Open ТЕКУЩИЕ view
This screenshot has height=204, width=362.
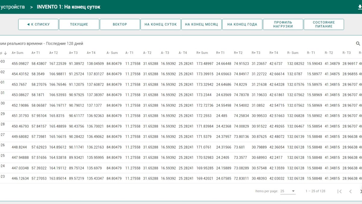(x=79, y=24)
